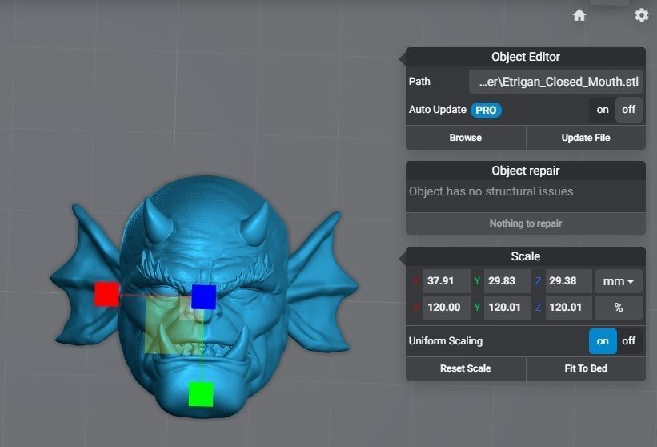Screen dimensions: 657x447
Task: Open the mm units dropdown
Action: [x=618, y=281]
